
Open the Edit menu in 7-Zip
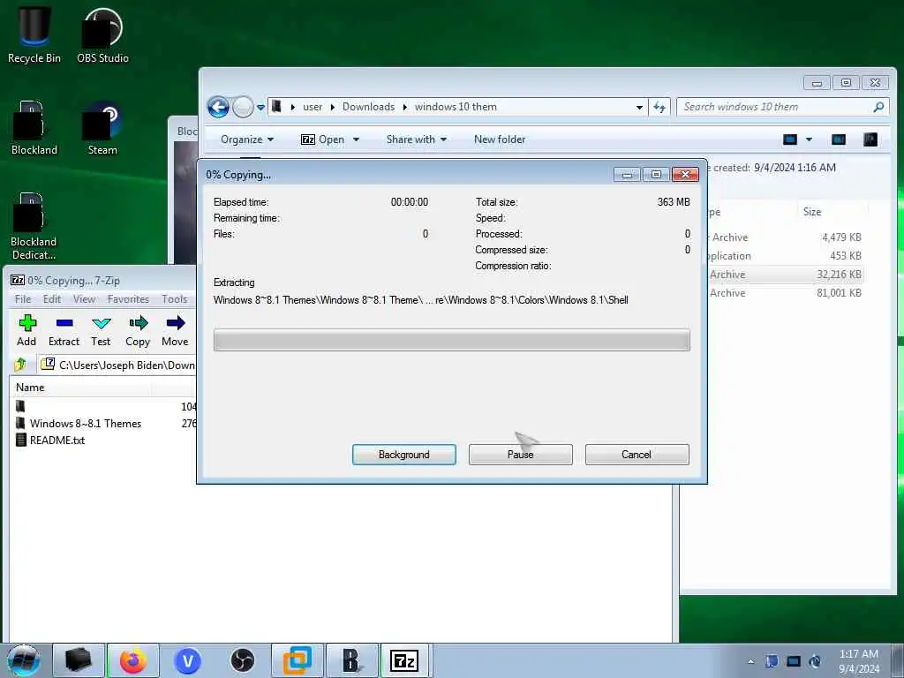pos(52,298)
